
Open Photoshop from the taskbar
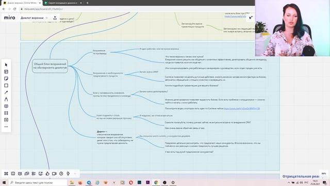tap(139, 182)
